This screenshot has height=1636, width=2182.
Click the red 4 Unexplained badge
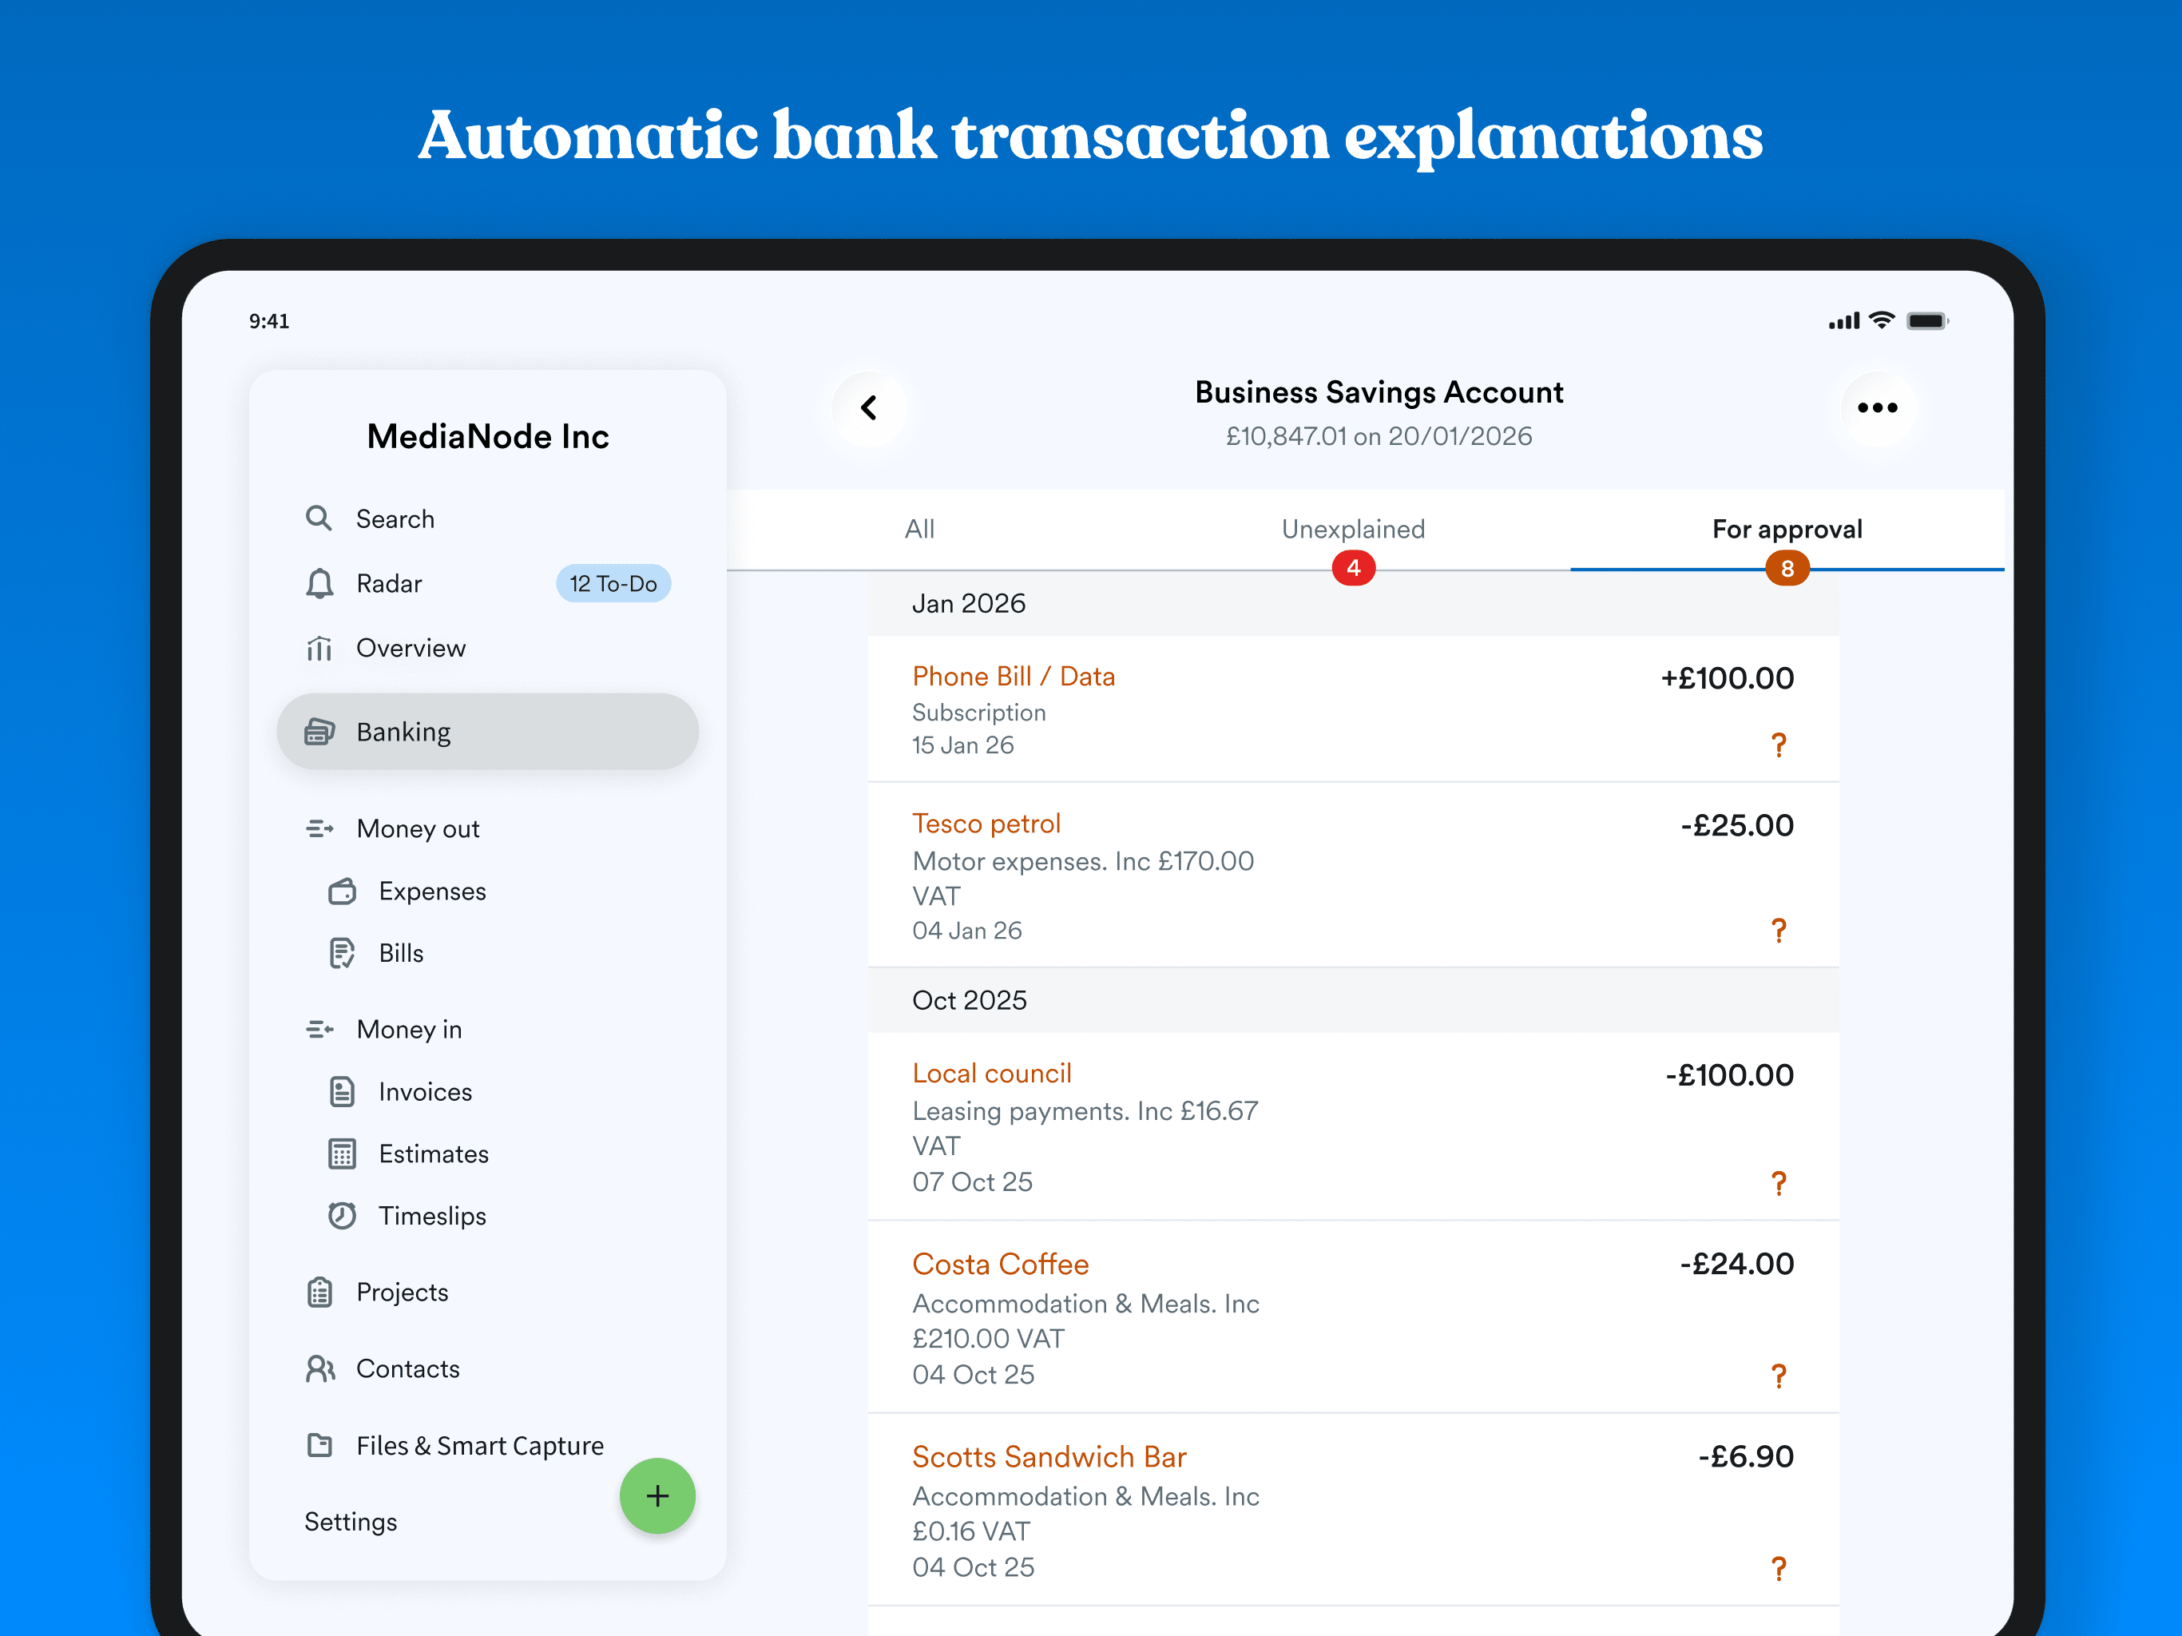1352,568
